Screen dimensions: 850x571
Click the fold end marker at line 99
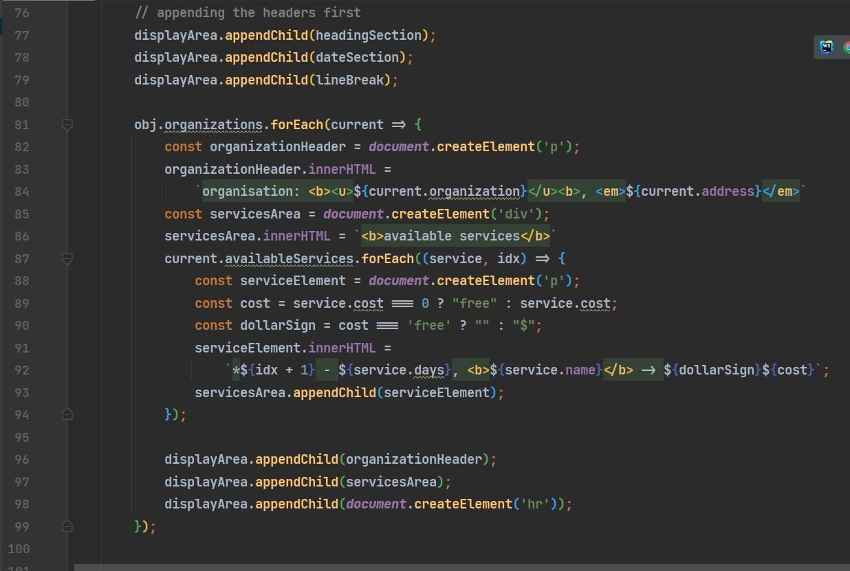(x=67, y=526)
